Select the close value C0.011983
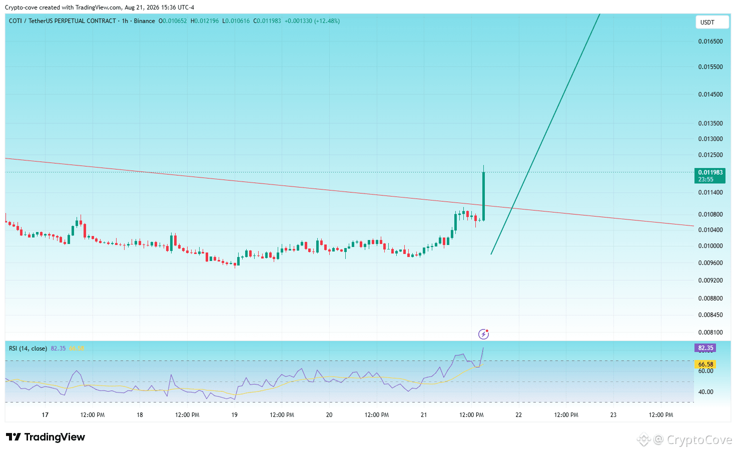736x452 pixels. click(267, 21)
